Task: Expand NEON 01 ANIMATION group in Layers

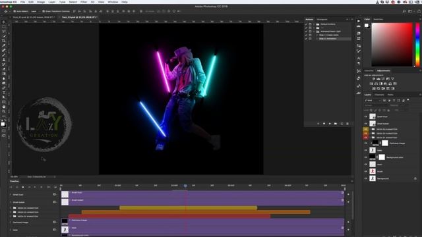Action: point(370,138)
